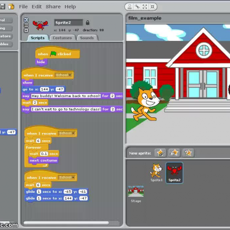The image size is (230, 230).
Task: Edit wait 6 secs in costume script
Action: click(x=38, y=141)
